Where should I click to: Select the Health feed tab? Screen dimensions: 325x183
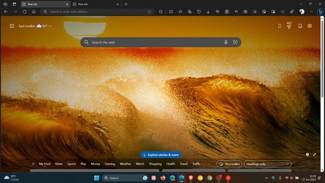[x=171, y=164]
